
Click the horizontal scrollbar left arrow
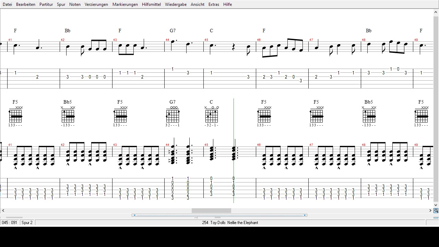click(x=3, y=211)
